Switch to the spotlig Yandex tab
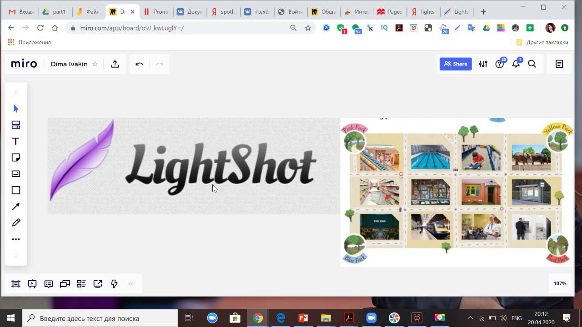The image size is (582, 327). (223, 12)
